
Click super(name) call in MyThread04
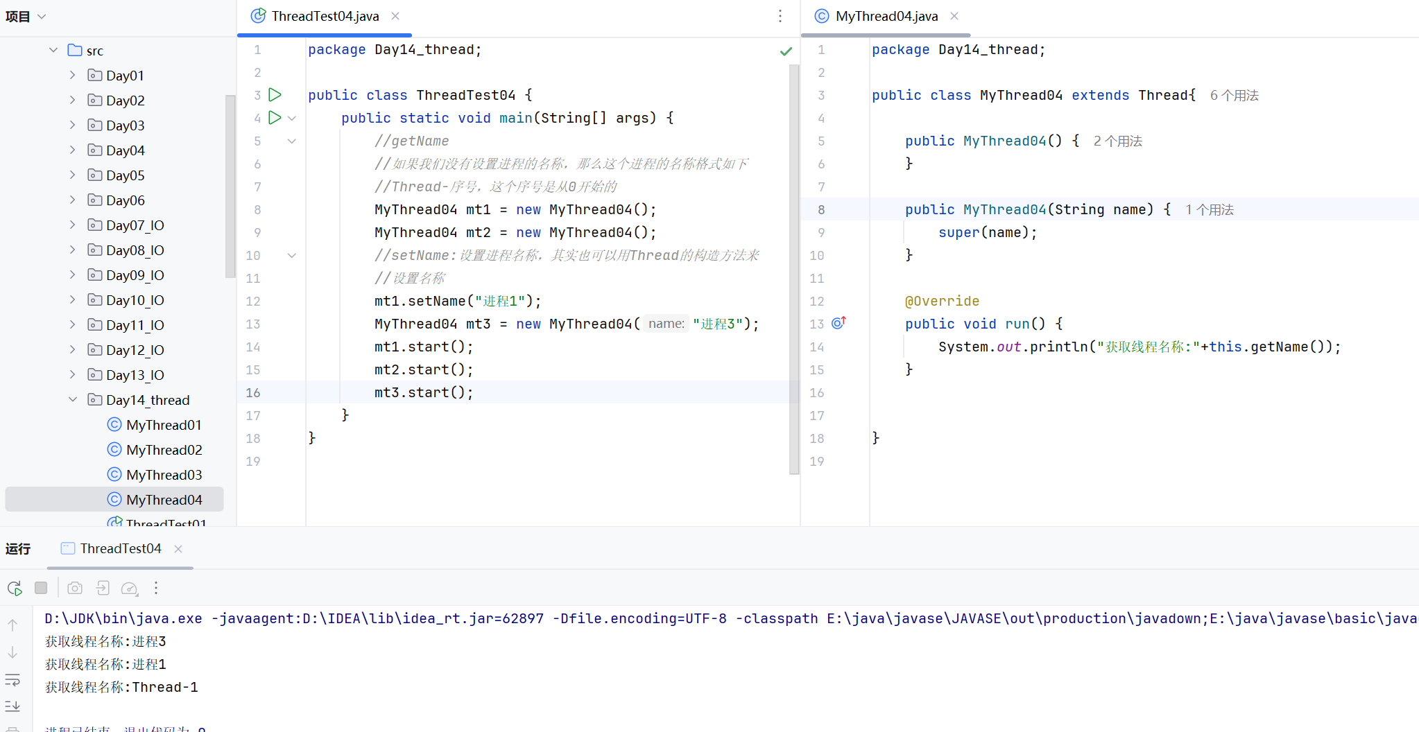pyautogui.click(x=988, y=232)
